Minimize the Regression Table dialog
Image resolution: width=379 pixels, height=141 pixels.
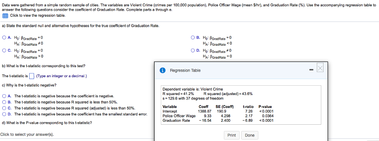pos(311,70)
